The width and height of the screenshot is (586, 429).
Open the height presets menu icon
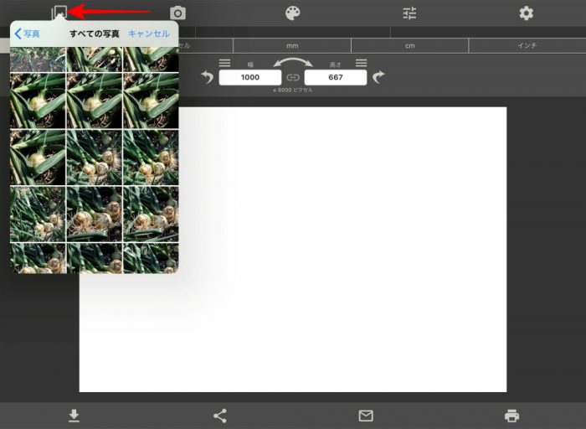coord(361,63)
